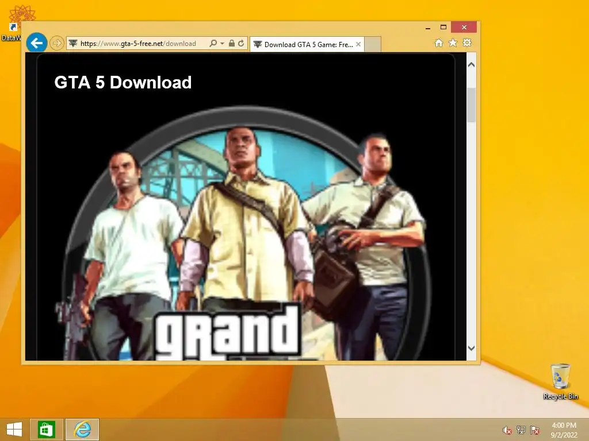Screen dimensions: 589x441
Task: Click the scrollbar down arrow
Action: click(472, 348)
